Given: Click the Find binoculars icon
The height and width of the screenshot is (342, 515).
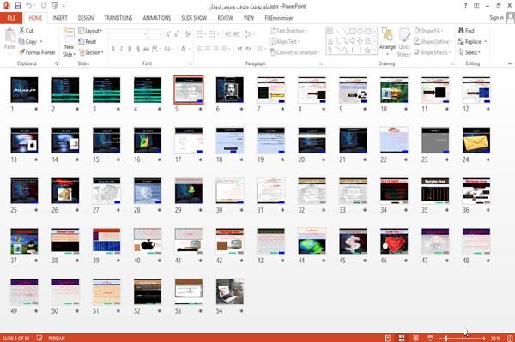Looking at the screenshot, I should (x=462, y=31).
